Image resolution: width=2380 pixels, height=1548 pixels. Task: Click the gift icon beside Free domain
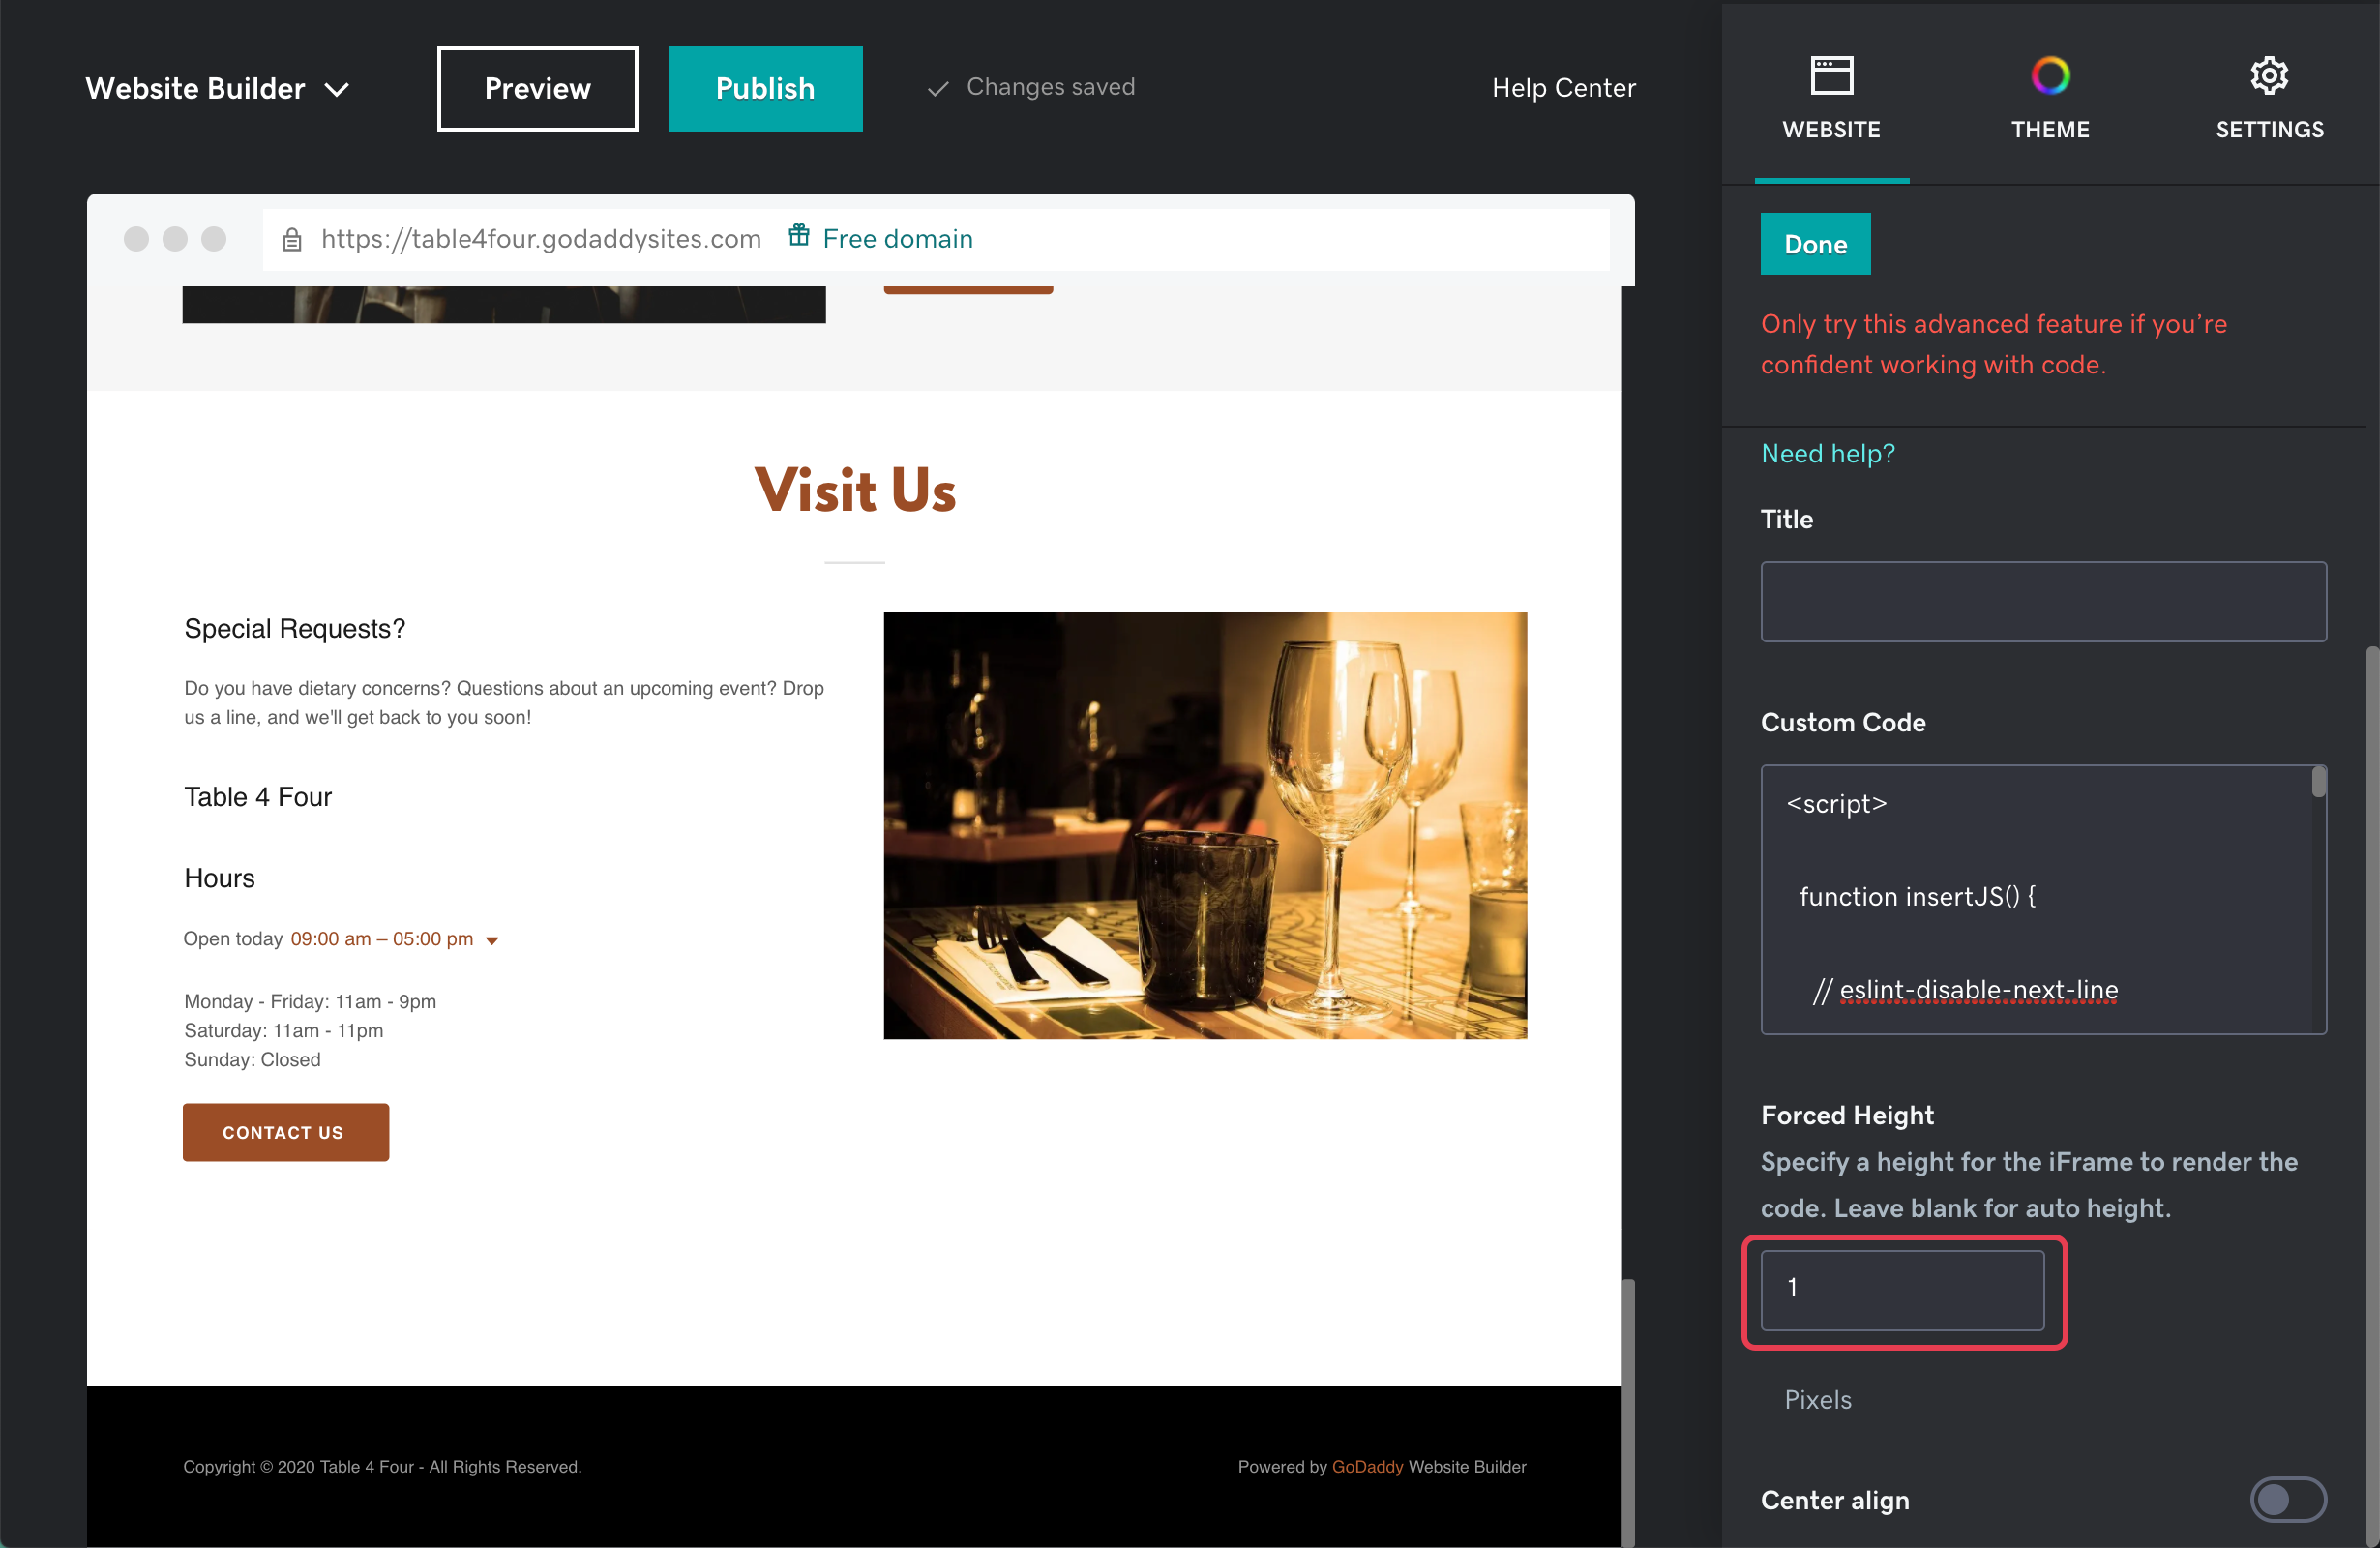(x=798, y=236)
